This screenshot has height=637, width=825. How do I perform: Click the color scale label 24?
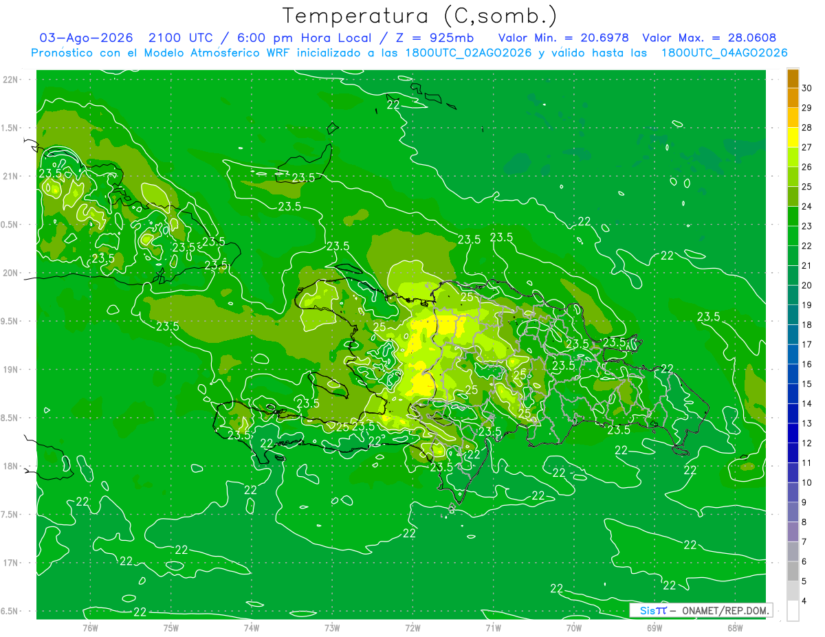point(807,206)
